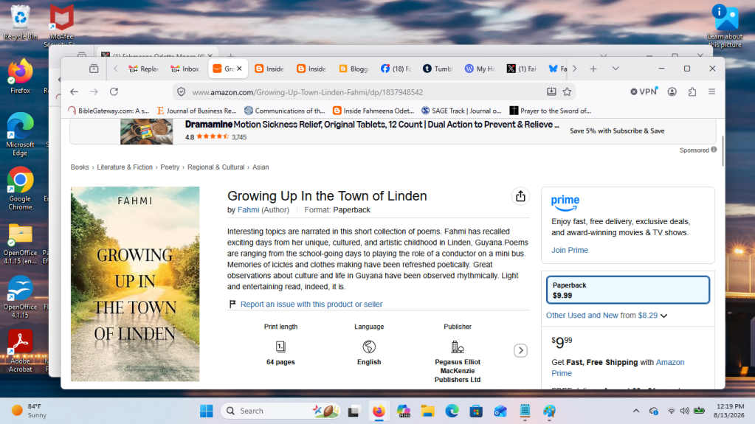Screen dimensions: 755x424
Task: Open the Firefox desktop shortcut
Action: click(x=20, y=76)
